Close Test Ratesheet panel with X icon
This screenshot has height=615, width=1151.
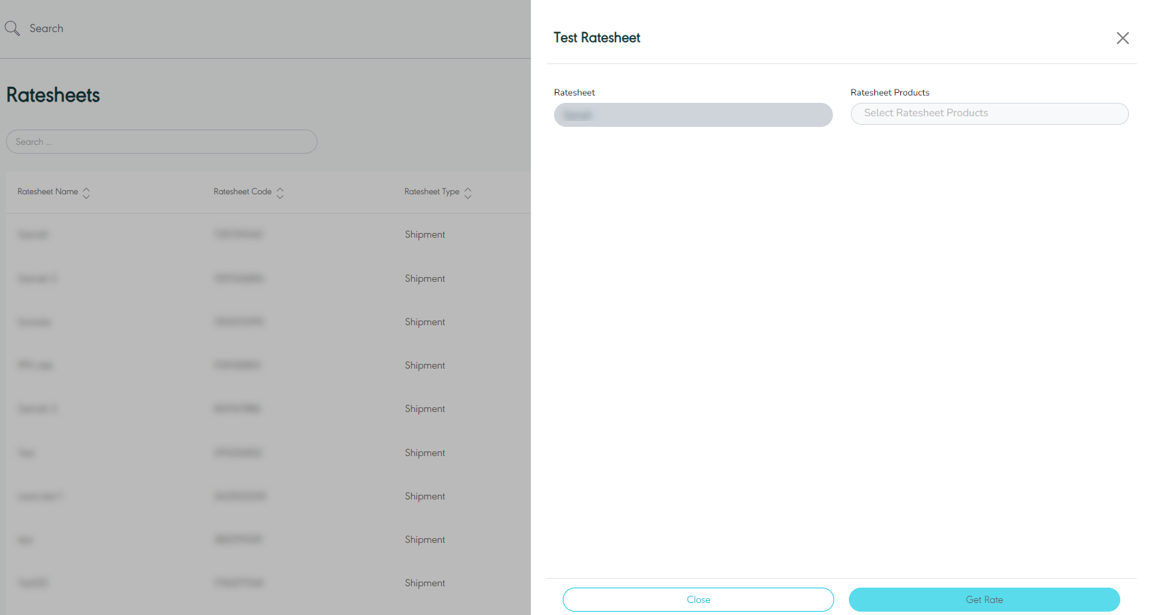point(1122,38)
